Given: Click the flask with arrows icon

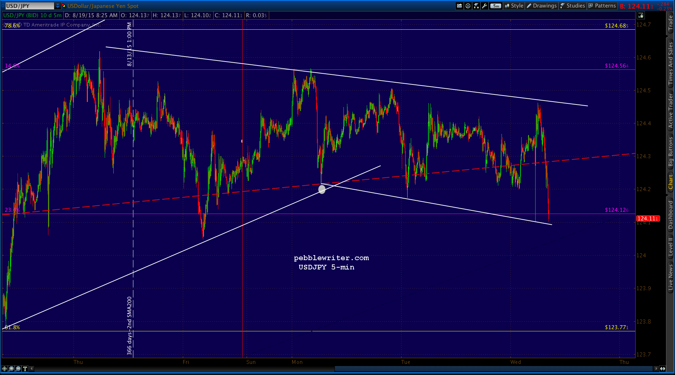Looking at the screenshot, I should (476, 6).
